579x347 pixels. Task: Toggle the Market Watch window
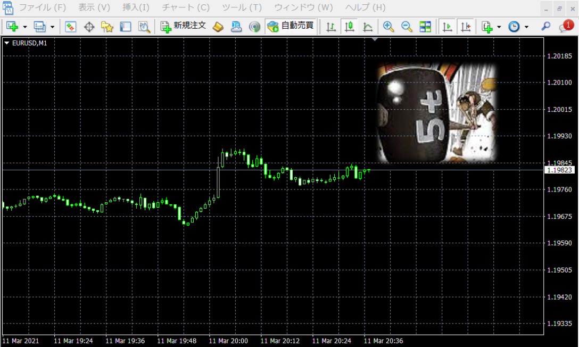(x=70, y=27)
